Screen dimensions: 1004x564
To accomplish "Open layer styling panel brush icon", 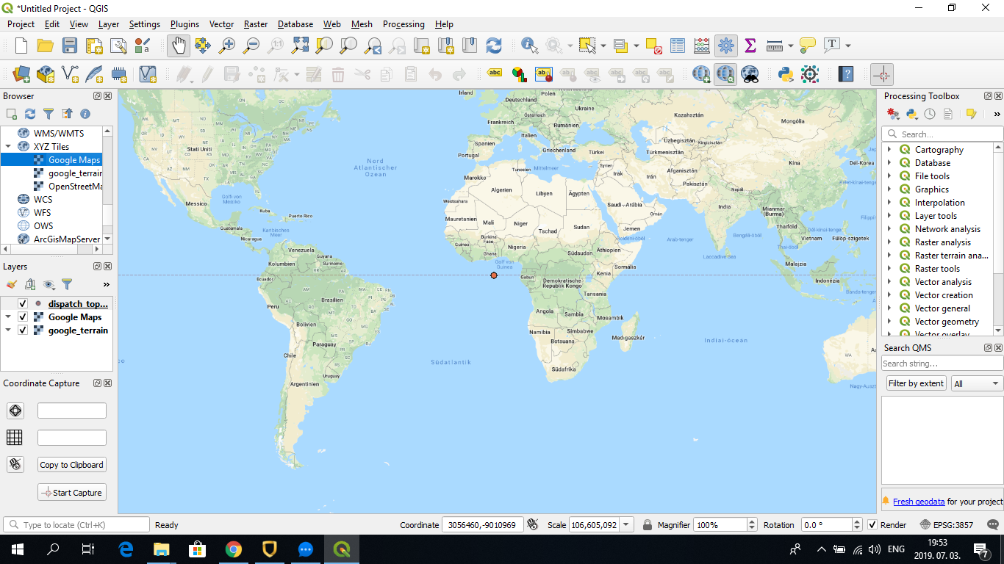I will click(11, 284).
